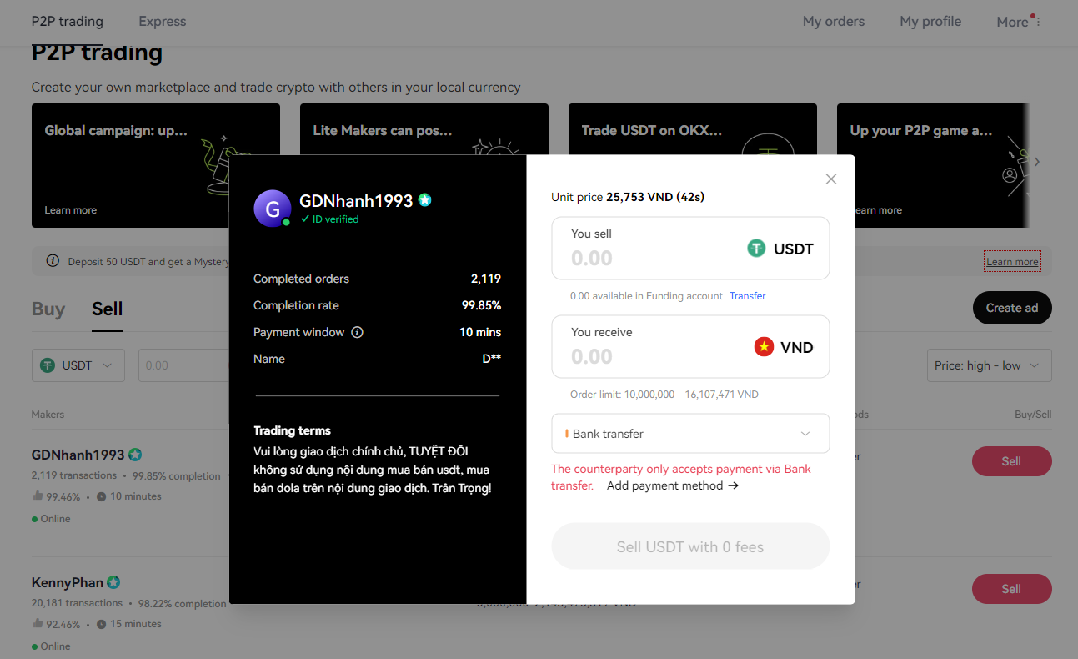
Task: Go to My profile
Action: pyautogui.click(x=930, y=22)
